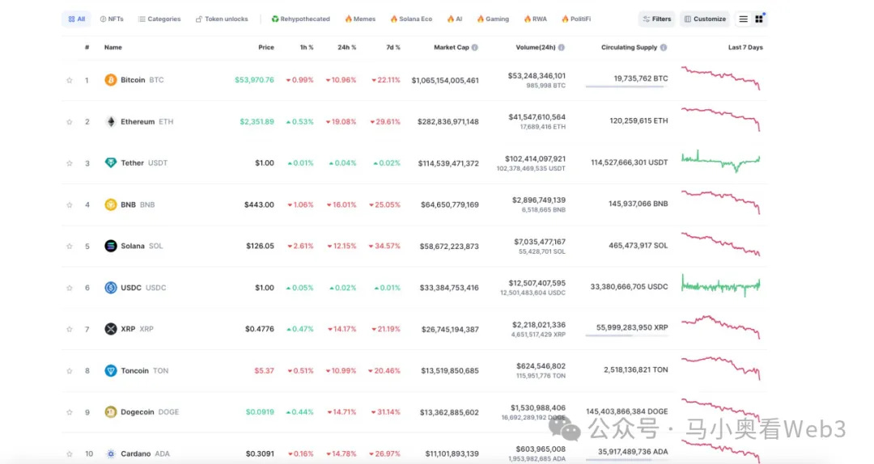Open the Volume(24h) info icon
The width and height of the screenshot is (874, 464).
click(x=562, y=48)
